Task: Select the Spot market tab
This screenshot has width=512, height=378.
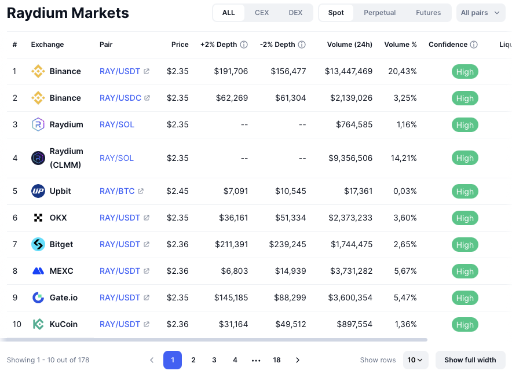Action: [336, 13]
